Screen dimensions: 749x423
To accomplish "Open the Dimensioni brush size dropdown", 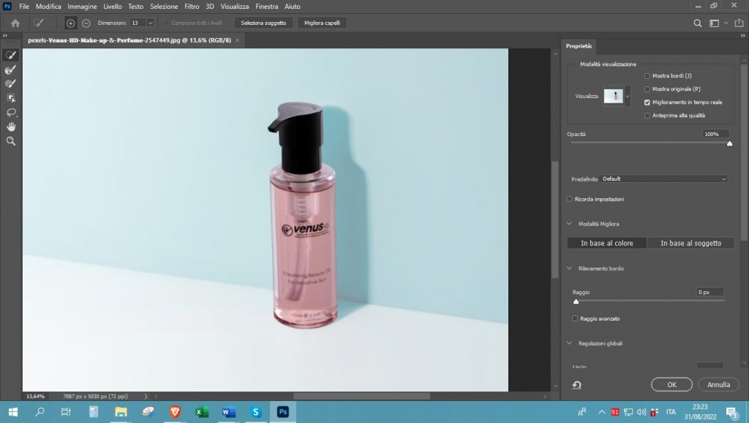I will 150,23.
